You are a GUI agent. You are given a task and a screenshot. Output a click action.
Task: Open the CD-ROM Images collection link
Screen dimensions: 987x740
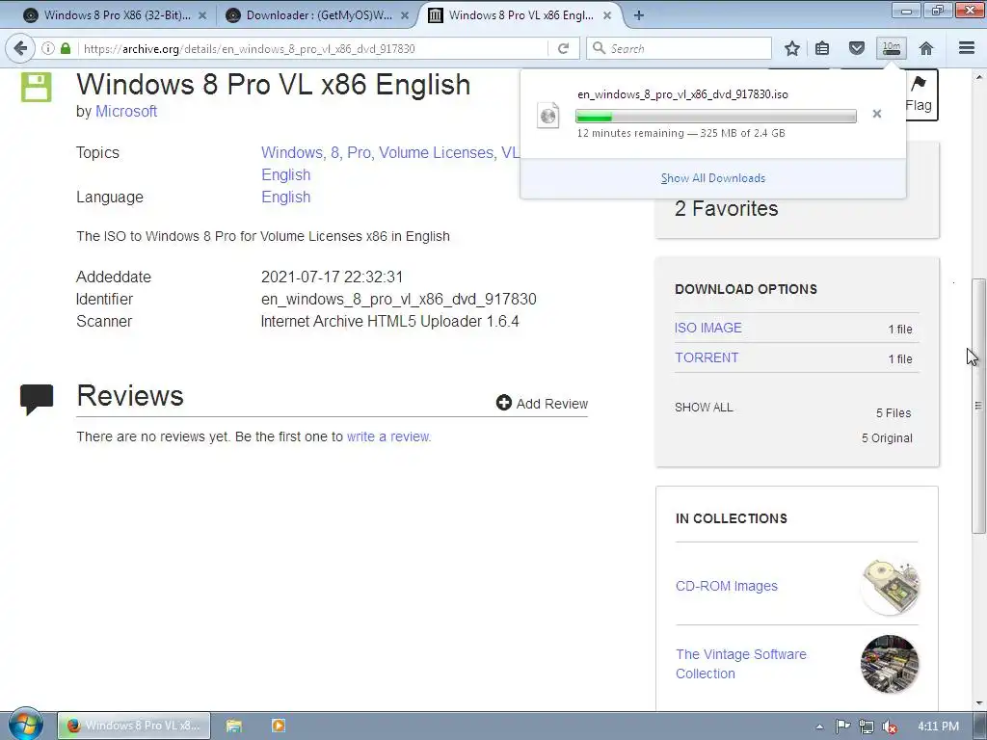click(727, 586)
